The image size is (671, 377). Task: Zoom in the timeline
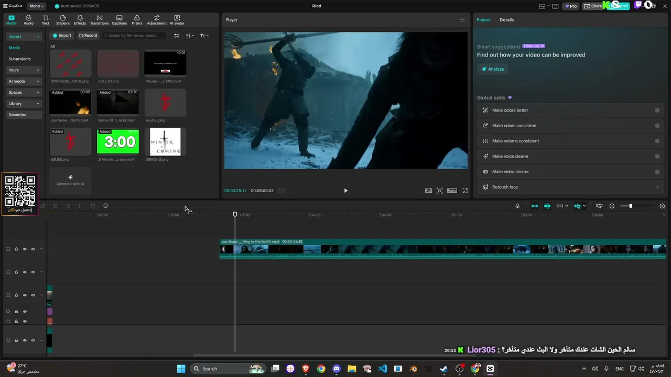(x=662, y=206)
